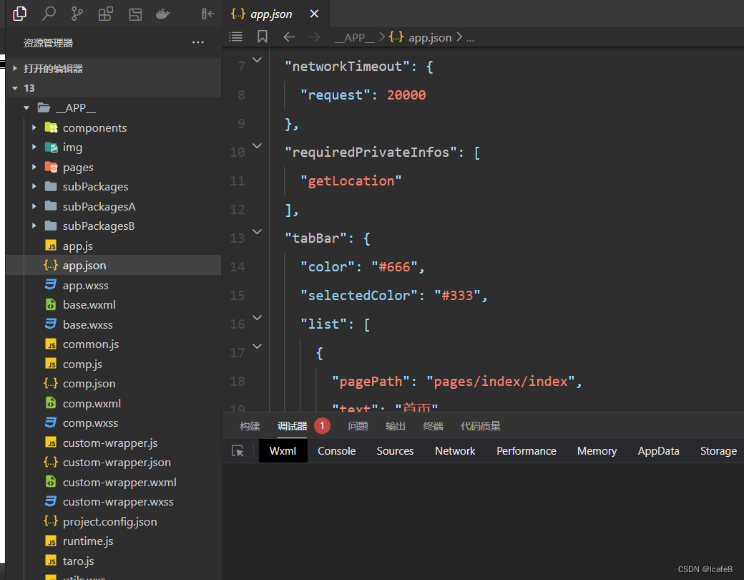Switch to the Console tab

(x=336, y=451)
